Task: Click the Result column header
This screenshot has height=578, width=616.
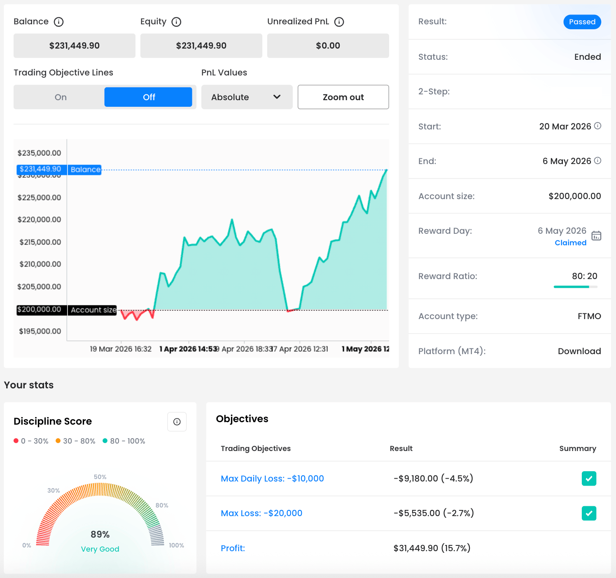Action: click(401, 449)
